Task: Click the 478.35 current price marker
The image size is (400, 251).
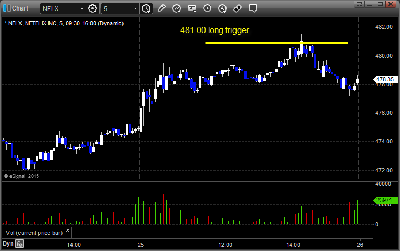Action: point(385,79)
